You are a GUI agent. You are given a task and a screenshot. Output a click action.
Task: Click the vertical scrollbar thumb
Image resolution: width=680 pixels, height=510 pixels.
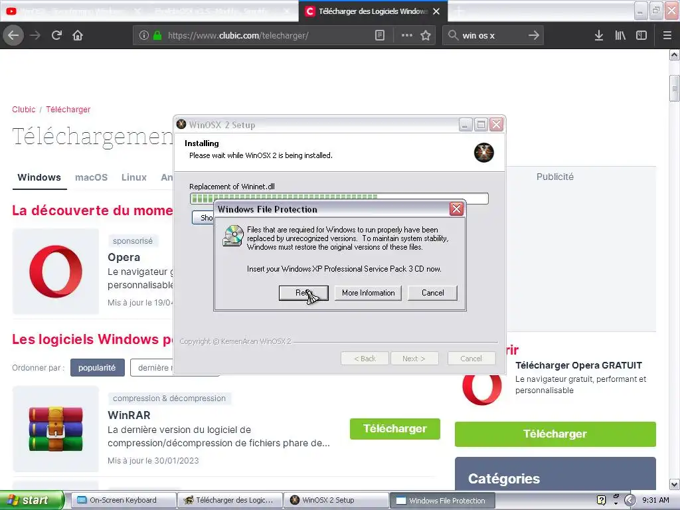tap(674, 88)
